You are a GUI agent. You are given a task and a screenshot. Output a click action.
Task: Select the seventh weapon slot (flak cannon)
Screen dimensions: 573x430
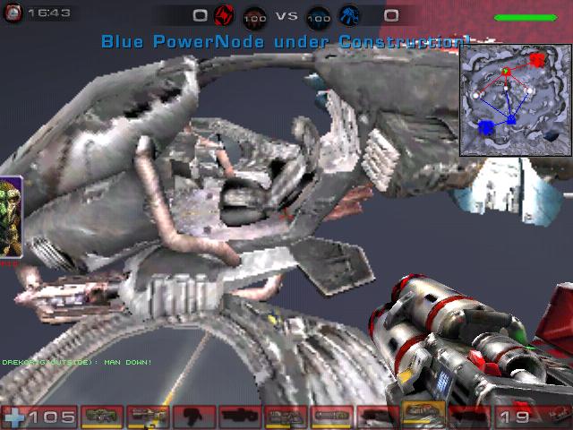(378, 417)
